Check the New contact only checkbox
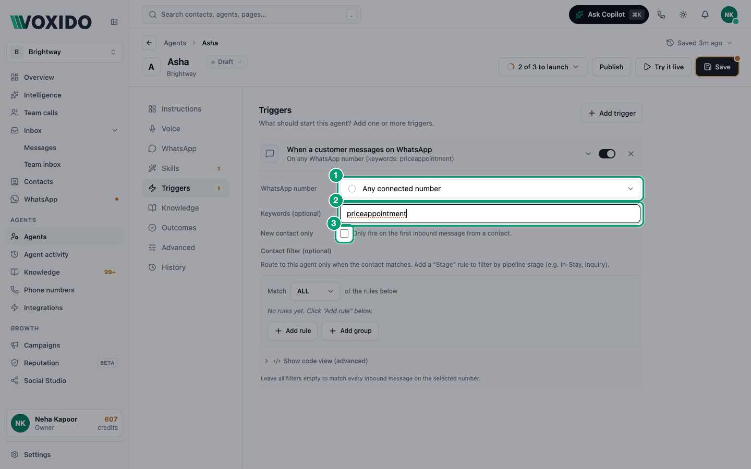This screenshot has width=751, height=469. click(344, 233)
